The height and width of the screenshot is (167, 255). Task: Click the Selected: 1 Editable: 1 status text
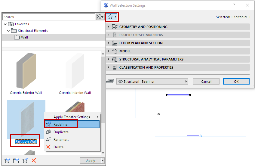tap(233, 17)
